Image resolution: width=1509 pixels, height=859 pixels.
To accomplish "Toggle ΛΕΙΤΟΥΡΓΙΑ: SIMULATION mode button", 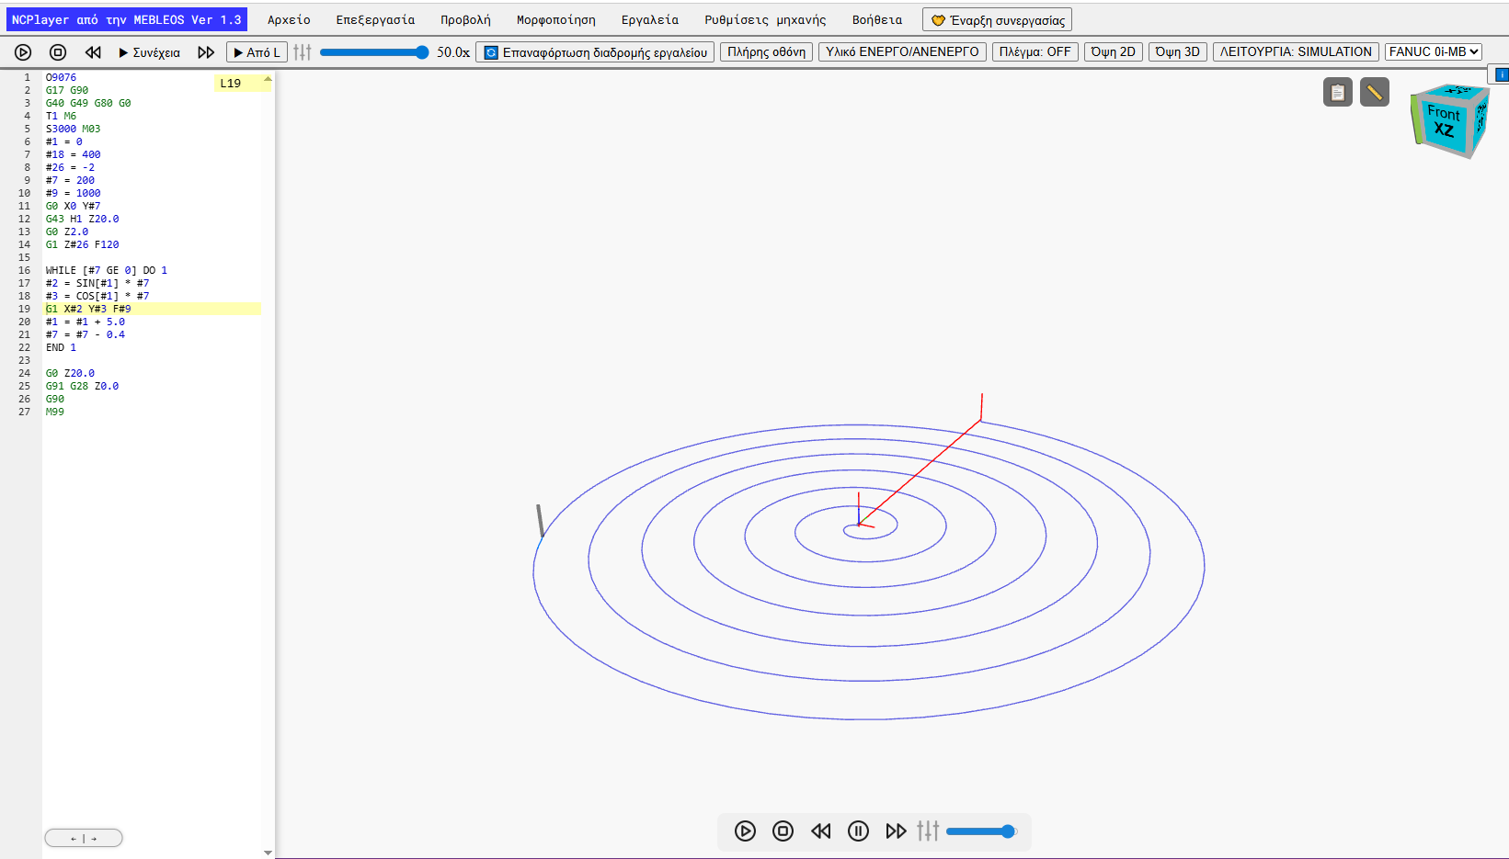I will (x=1296, y=51).
